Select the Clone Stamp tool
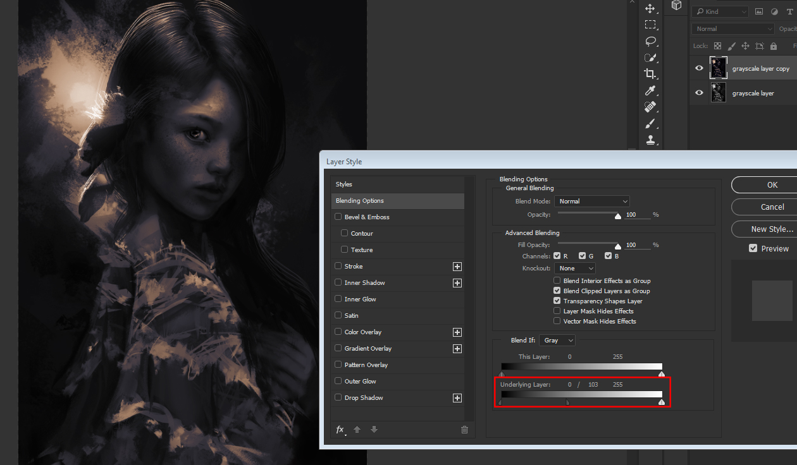The height and width of the screenshot is (465, 797). (650, 140)
